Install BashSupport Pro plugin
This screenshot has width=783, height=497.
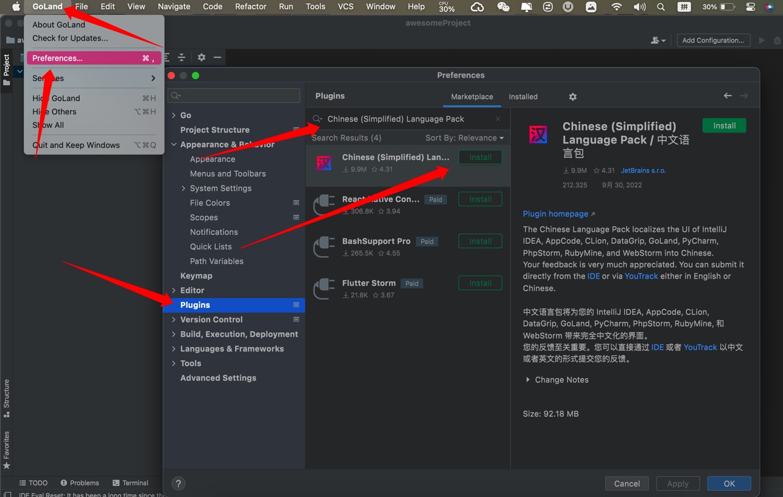[480, 242]
